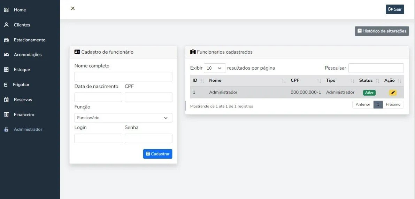Viewport: 415px width, 199px height.
Task: Click the Clientes person icon
Action: click(6, 25)
